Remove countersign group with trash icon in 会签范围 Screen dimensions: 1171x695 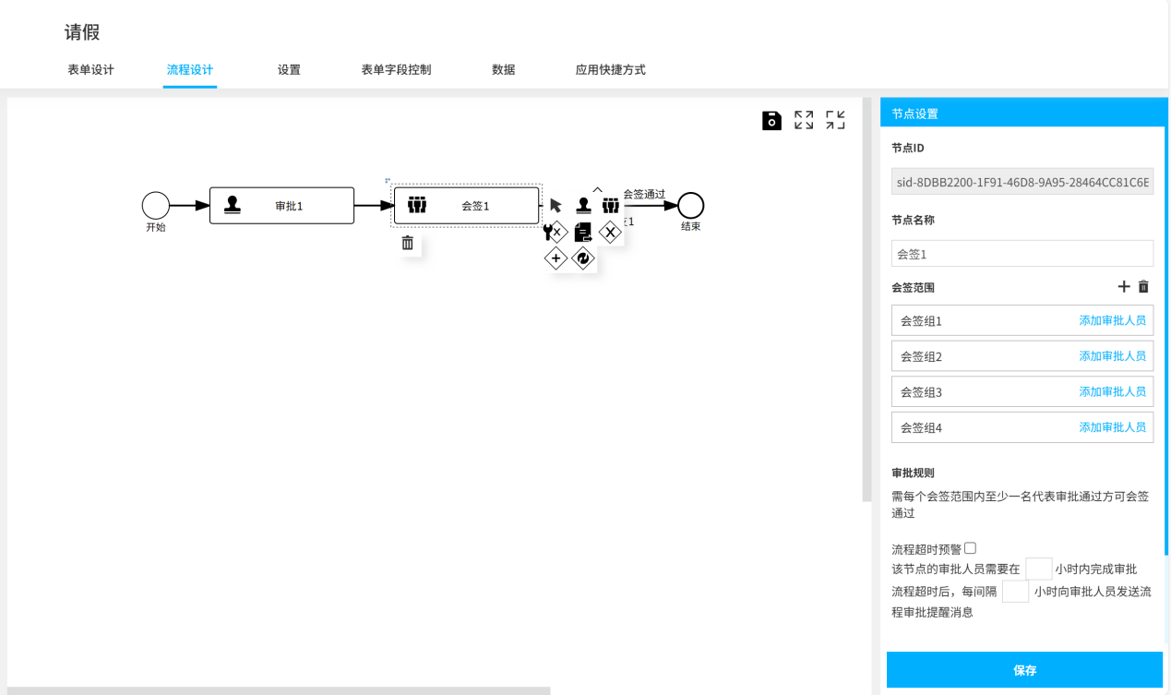coord(1143,287)
